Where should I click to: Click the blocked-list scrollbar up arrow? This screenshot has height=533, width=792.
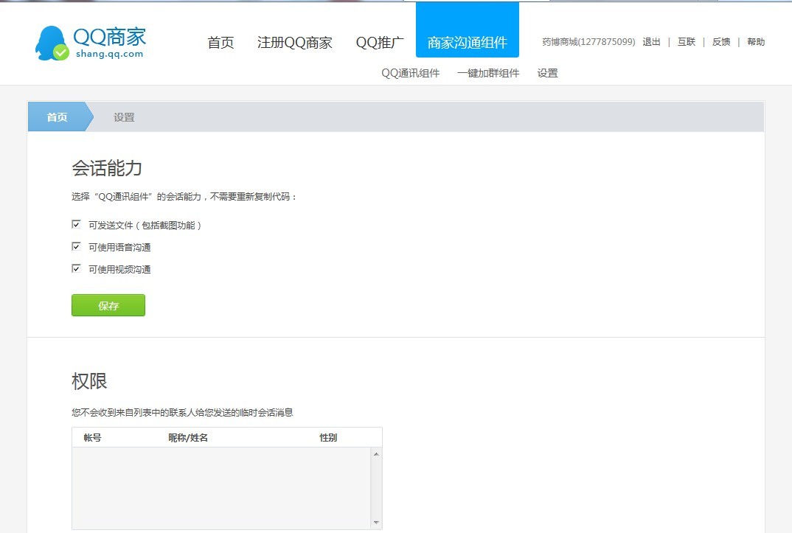tap(376, 454)
